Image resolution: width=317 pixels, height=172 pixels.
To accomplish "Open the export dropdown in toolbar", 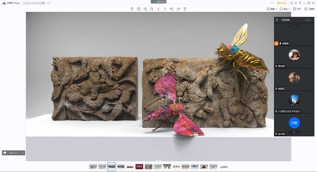I will (x=285, y=9).
